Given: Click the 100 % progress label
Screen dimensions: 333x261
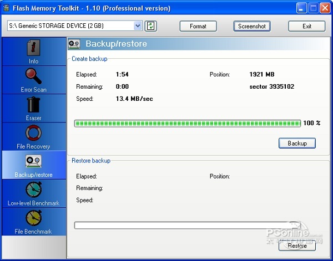Looking at the screenshot, I should pos(312,123).
